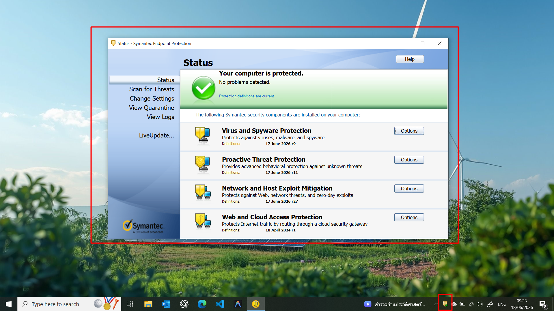Click 'Your computer is protected.' heading

pyautogui.click(x=261, y=73)
